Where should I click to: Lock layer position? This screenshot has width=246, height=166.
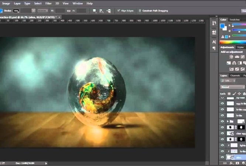pyautogui.click(x=239, y=94)
